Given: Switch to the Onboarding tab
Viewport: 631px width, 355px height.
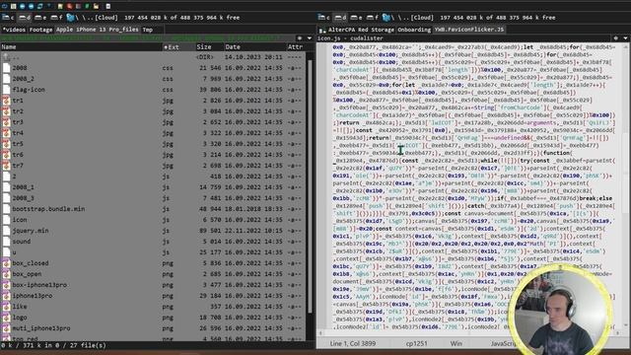Looking at the screenshot, I should [414, 30].
